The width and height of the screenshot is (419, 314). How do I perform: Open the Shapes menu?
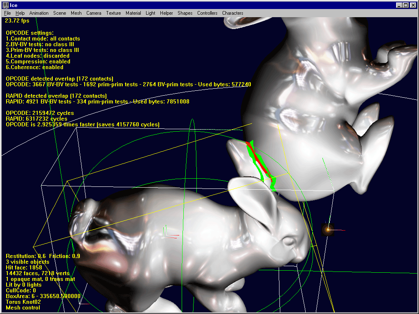185,13
